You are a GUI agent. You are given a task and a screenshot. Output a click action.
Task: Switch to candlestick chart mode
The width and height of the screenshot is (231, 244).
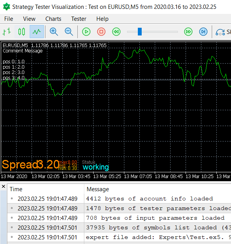click(22, 32)
